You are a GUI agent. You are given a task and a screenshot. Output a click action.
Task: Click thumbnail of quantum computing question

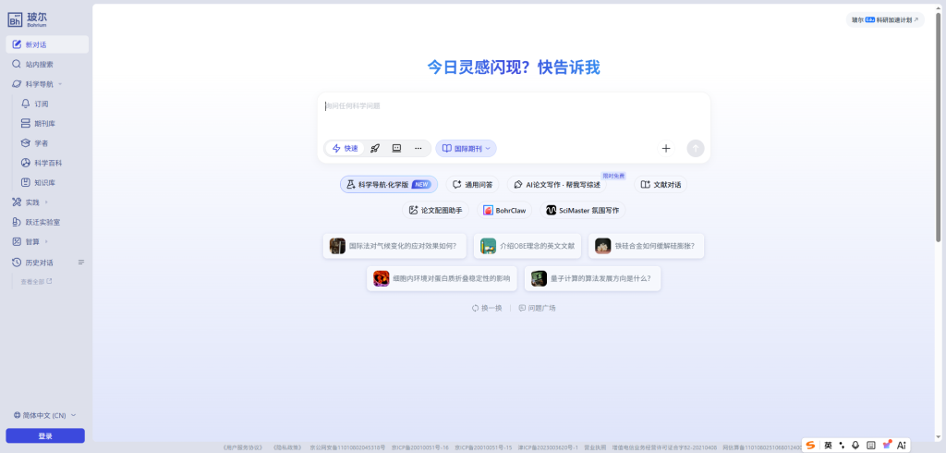[x=539, y=278]
